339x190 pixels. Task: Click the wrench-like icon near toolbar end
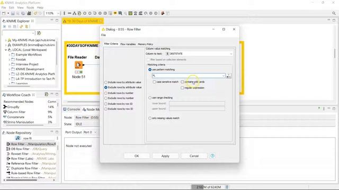coord(163,13)
